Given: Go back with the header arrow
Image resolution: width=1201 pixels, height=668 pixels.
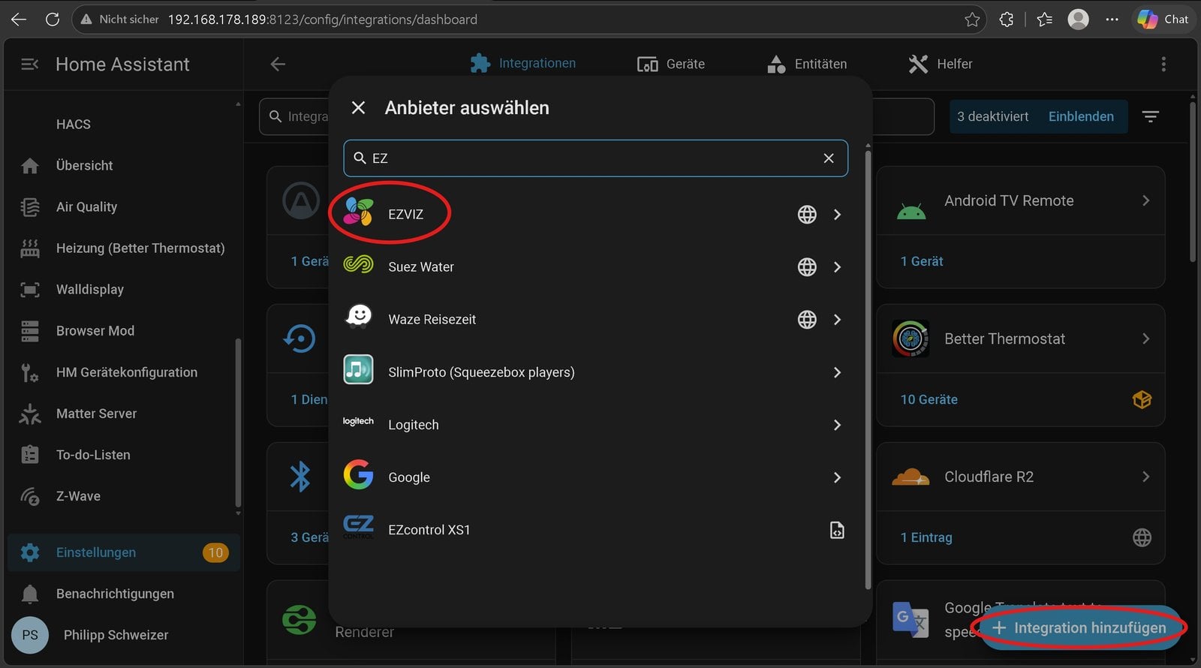Looking at the screenshot, I should (278, 65).
